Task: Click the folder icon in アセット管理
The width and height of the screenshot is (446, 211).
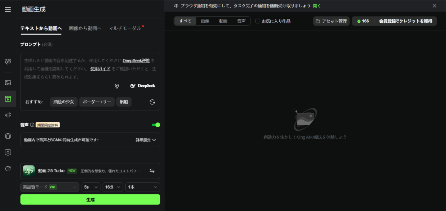Action: coord(318,21)
